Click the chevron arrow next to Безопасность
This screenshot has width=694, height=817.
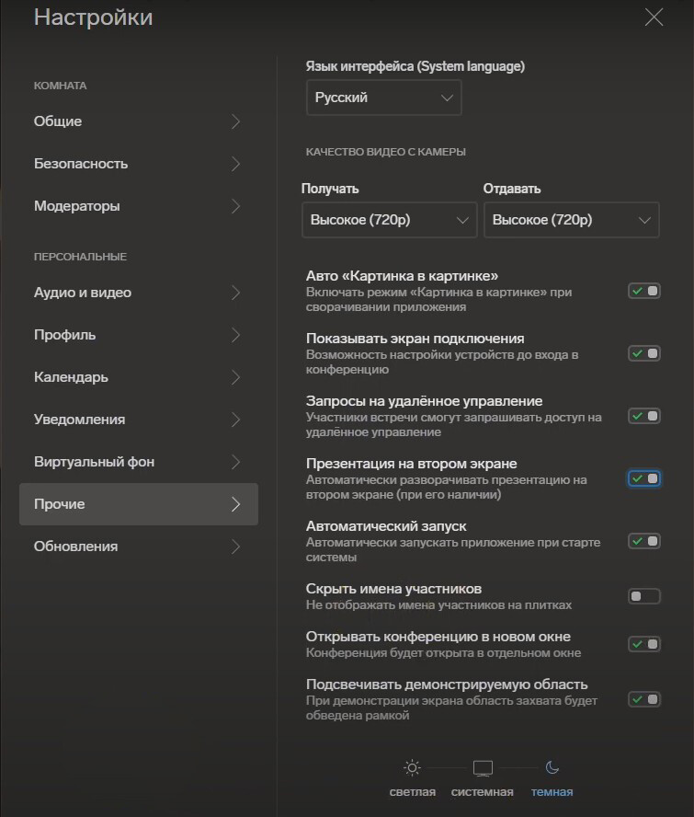[236, 164]
